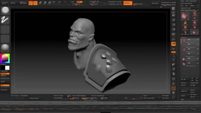Toggle Solo mode on right shelf

coord(173,93)
